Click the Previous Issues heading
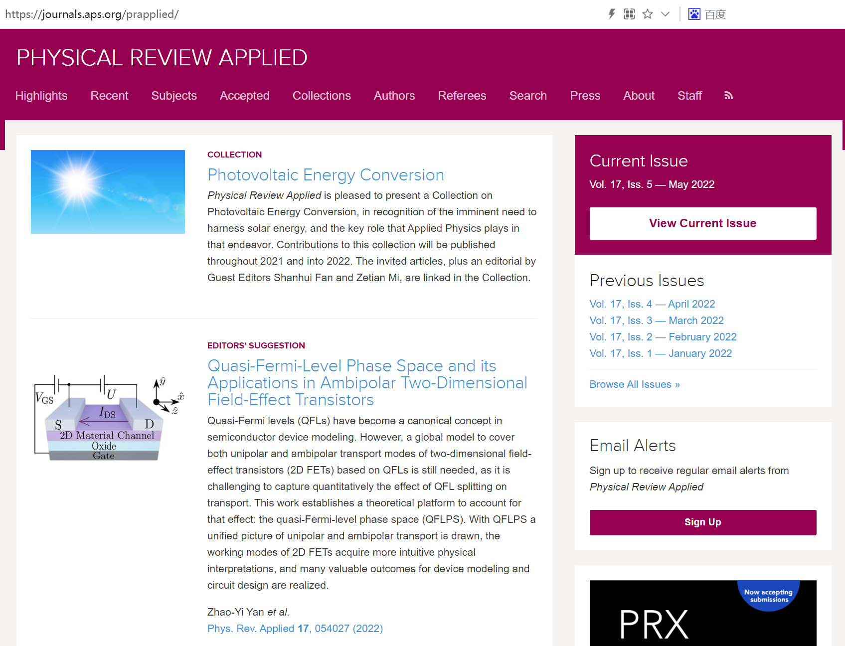The image size is (845, 646). pyautogui.click(x=647, y=281)
